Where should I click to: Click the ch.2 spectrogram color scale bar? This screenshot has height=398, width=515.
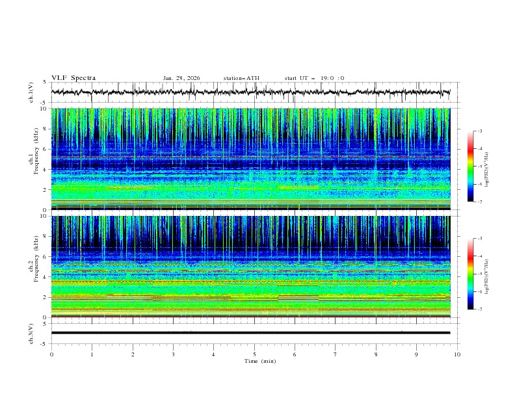470,274
